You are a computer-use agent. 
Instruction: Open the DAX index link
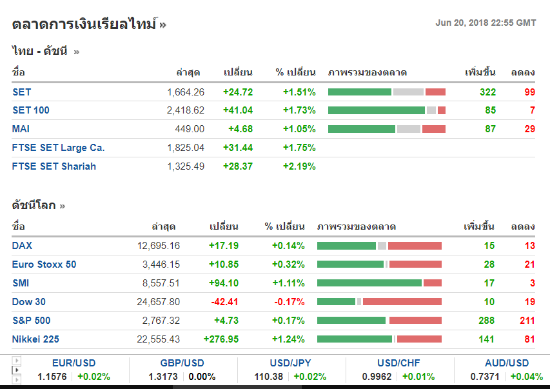pyautogui.click(x=22, y=246)
